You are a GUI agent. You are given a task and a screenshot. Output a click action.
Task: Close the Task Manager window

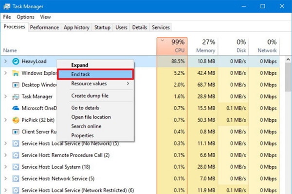pos(282,6)
